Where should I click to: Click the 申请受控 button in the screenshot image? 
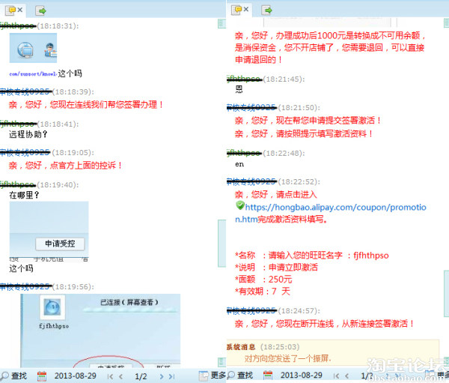[x=60, y=244]
